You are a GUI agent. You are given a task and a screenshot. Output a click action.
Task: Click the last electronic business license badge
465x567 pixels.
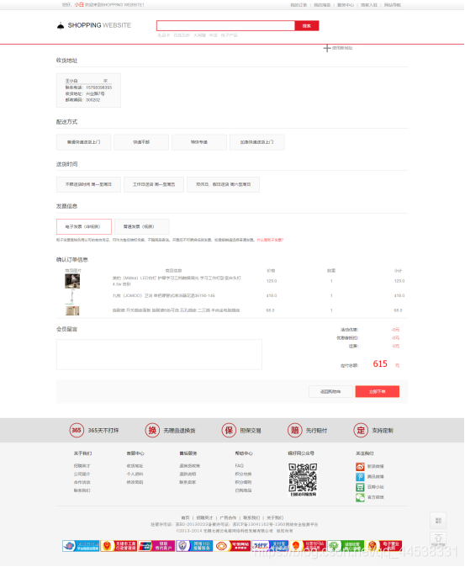[x=383, y=546]
